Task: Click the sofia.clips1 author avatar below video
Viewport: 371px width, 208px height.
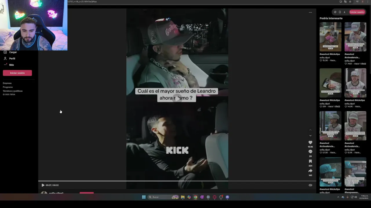Action: (x=44, y=193)
